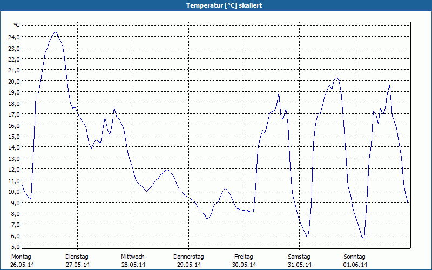Click the 27.05.14 date label
Screen dimensions: 432x270
(x=78, y=265)
